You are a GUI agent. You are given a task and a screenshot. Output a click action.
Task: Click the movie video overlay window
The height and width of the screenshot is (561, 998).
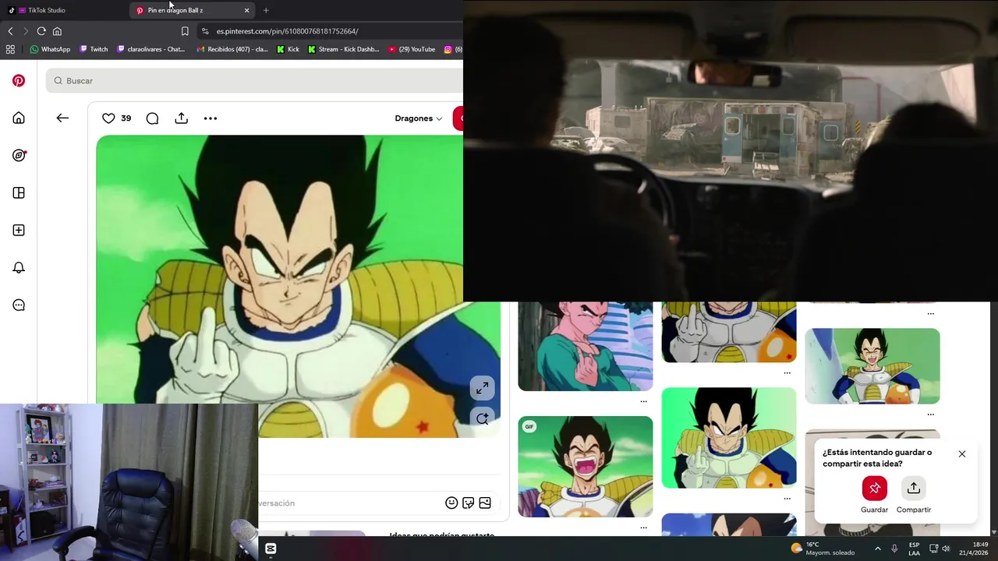coord(730,150)
